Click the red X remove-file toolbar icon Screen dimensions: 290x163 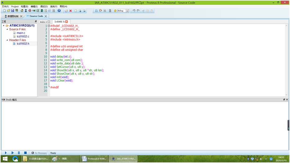(70, 11)
